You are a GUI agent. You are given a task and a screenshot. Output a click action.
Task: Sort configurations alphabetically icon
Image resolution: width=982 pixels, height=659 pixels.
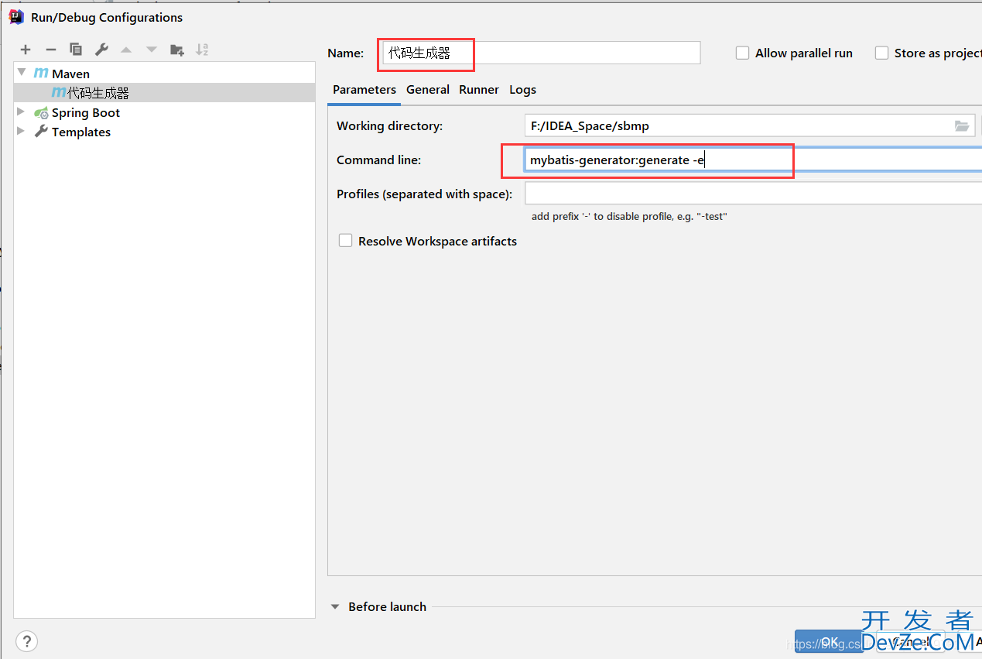(202, 50)
